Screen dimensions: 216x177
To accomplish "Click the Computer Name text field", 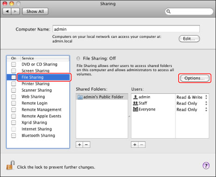I will tap(126, 29).
